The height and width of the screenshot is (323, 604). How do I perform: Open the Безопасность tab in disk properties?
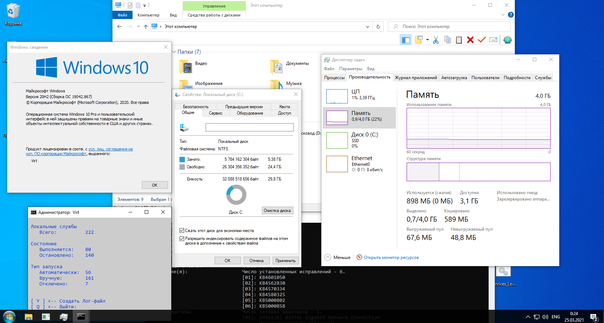(196, 107)
